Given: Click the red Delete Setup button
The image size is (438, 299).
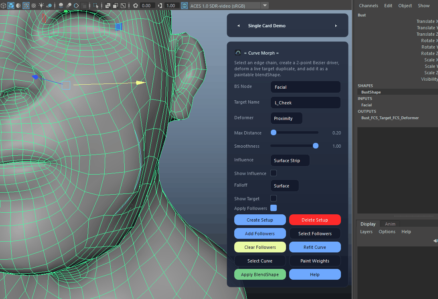Looking at the screenshot, I should 315,220.
